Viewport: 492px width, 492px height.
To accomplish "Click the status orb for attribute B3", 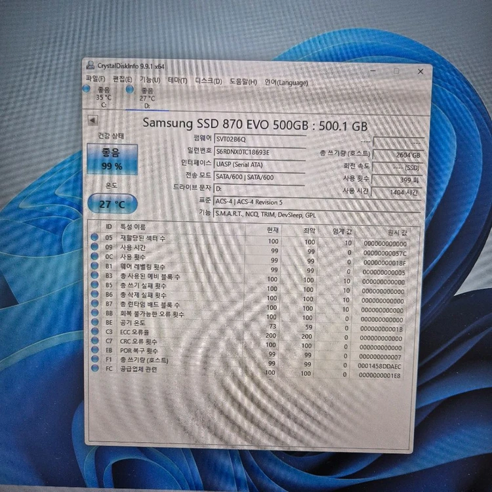I will [94, 275].
